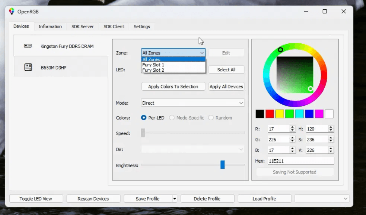The image size is (366, 215).
Task: Pick the black color swatch
Action: pos(260,114)
